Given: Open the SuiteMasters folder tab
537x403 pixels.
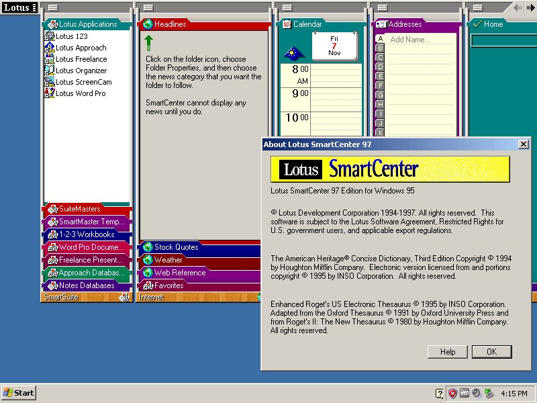Looking at the screenshot, I should [87, 209].
